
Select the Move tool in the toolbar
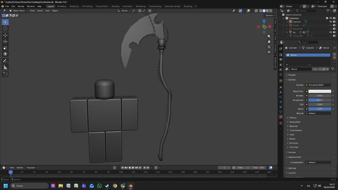click(5, 35)
